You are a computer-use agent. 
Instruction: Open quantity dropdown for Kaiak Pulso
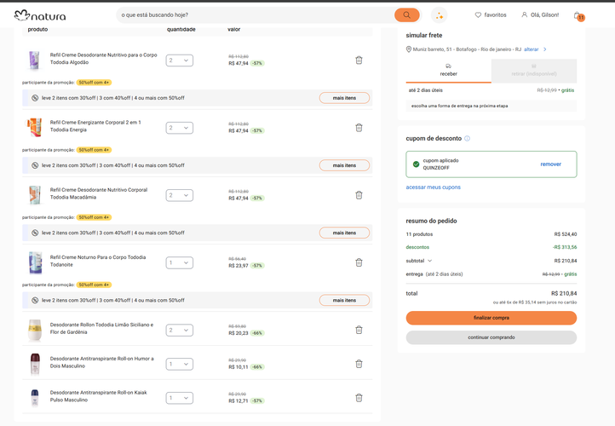[x=179, y=398]
